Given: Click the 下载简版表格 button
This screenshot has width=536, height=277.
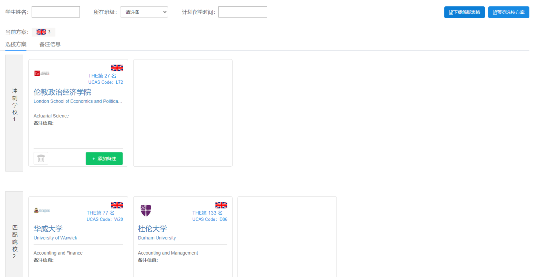Looking at the screenshot, I should coord(465,12).
